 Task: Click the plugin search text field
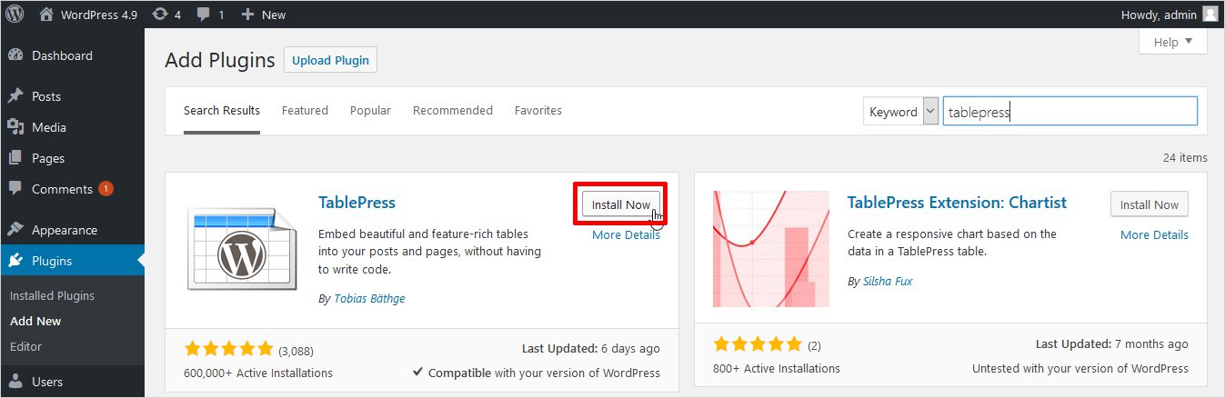pos(1069,112)
